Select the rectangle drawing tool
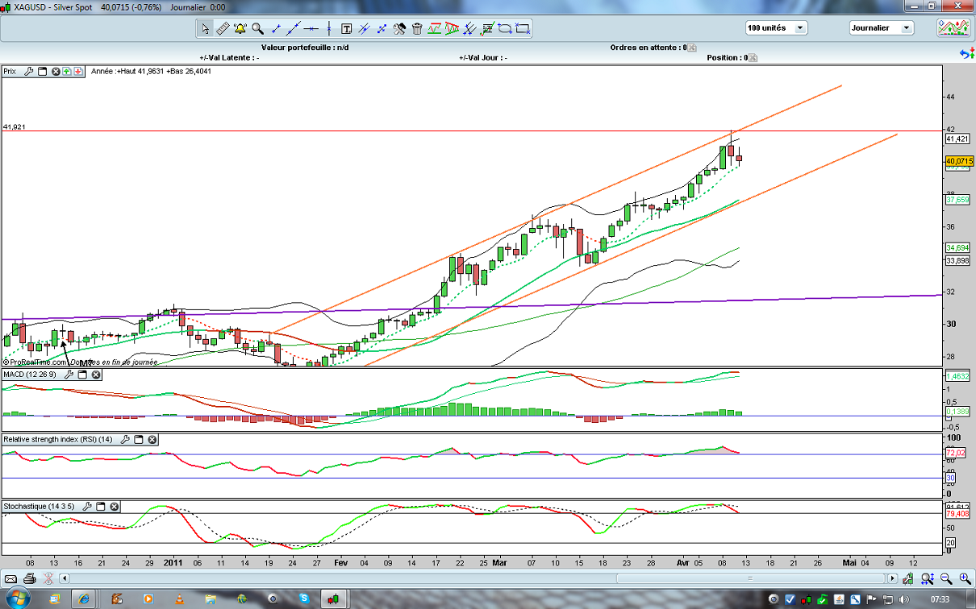This screenshot has width=976, height=609. (x=523, y=28)
